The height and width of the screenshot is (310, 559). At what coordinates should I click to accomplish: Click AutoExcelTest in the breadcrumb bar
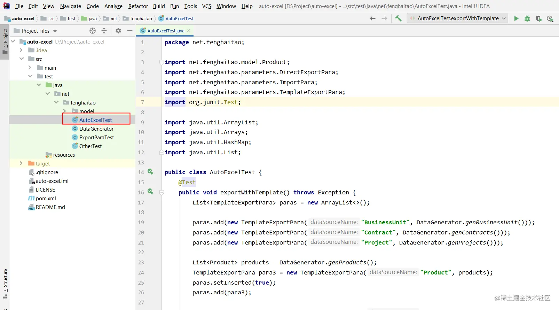point(176,18)
